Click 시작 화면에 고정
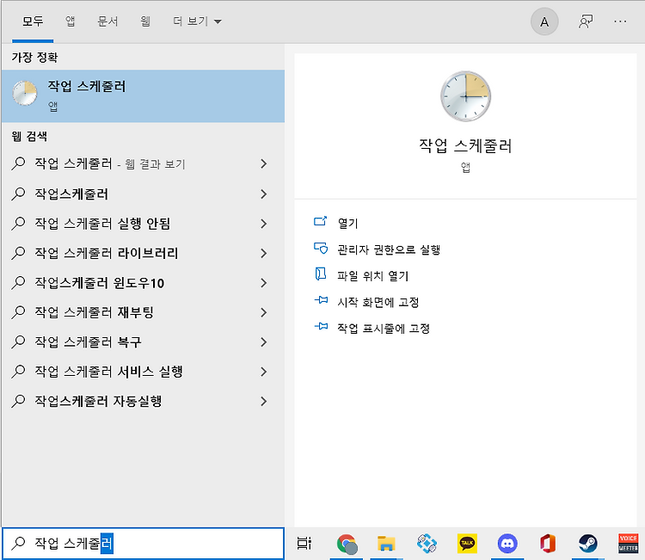Viewport: 645px width, 560px height. pyautogui.click(x=378, y=302)
